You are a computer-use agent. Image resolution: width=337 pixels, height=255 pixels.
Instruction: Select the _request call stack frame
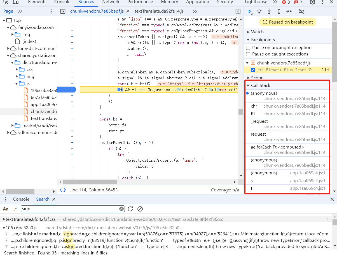[288, 124]
